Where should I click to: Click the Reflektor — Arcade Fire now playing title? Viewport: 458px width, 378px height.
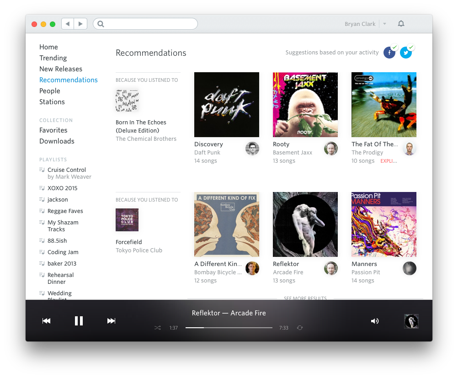click(x=229, y=313)
